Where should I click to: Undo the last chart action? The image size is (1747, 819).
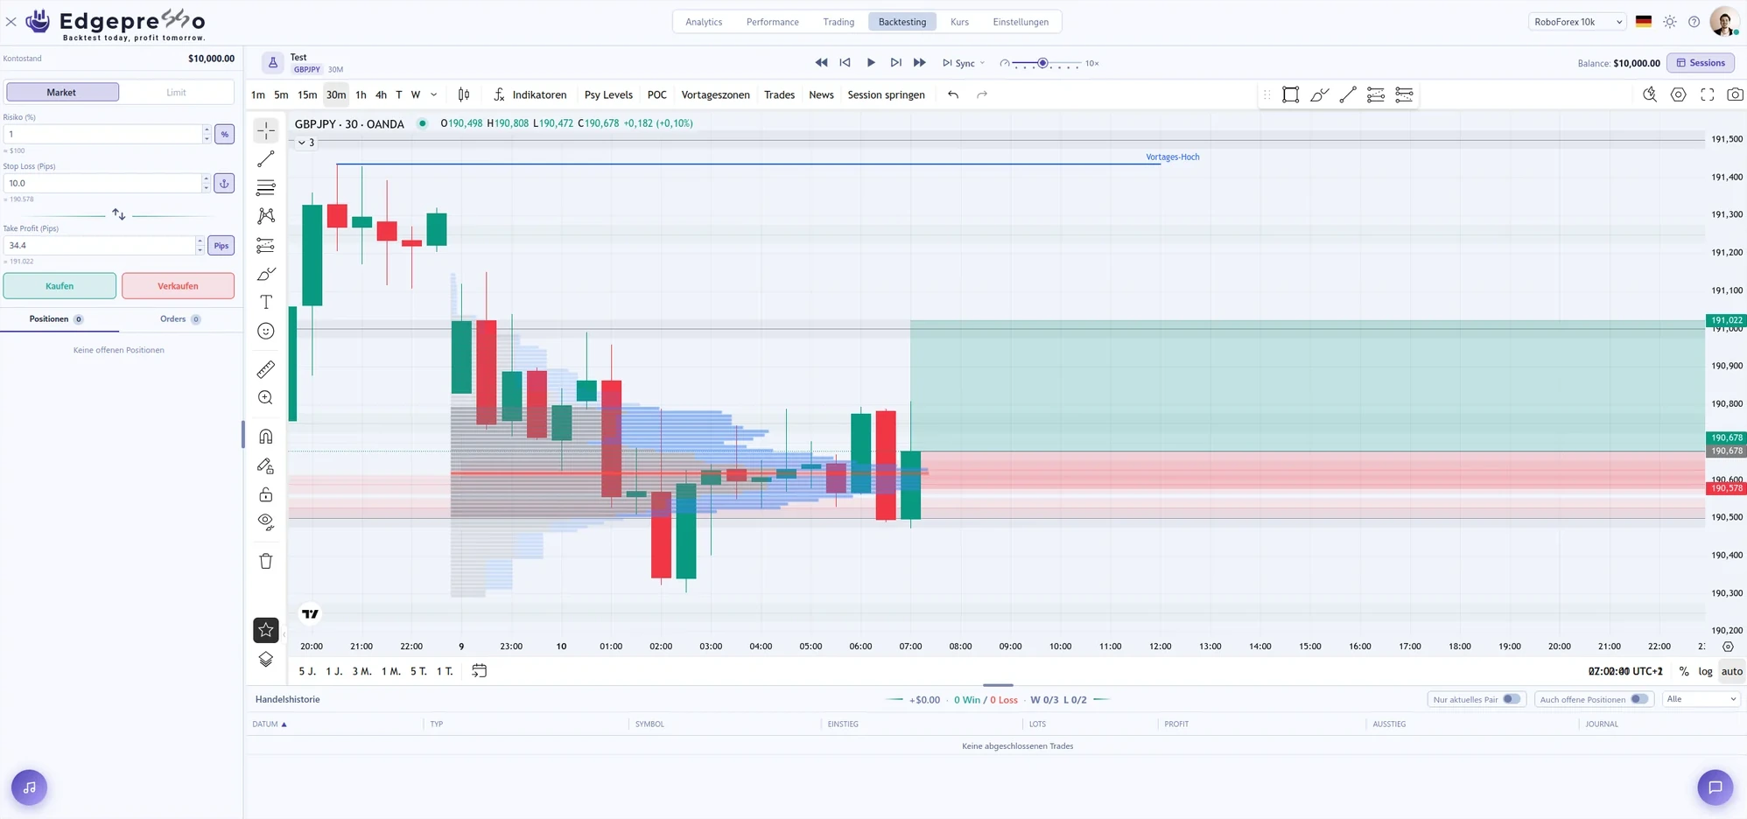click(x=953, y=94)
